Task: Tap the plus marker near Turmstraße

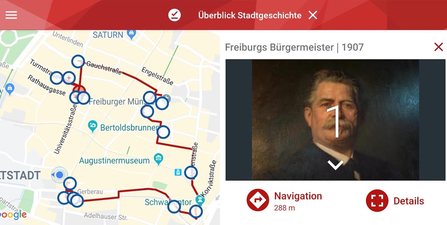Action: (x=69, y=78)
